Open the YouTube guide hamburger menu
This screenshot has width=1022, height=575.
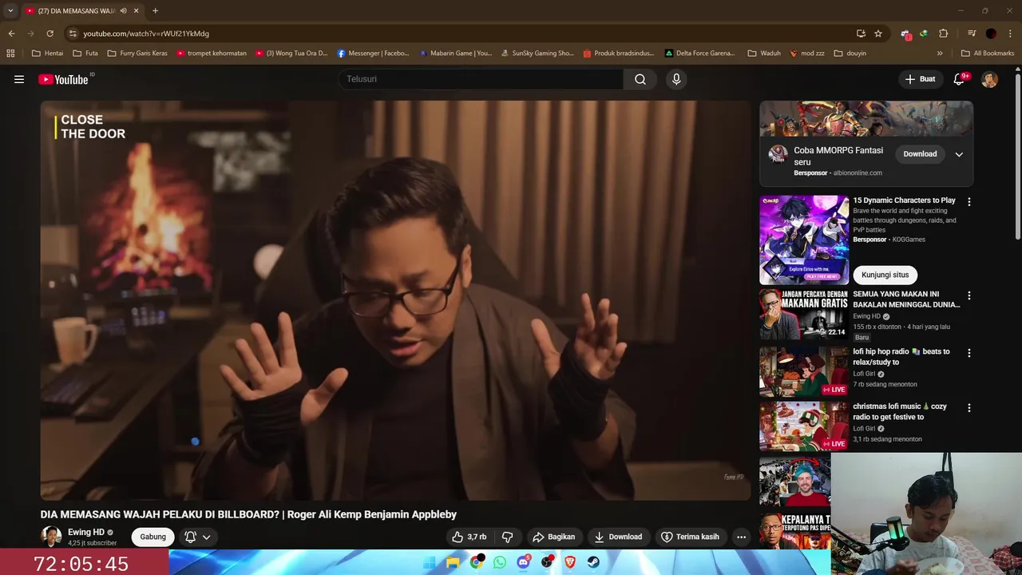pyautogui.click(x=19, y=79)
